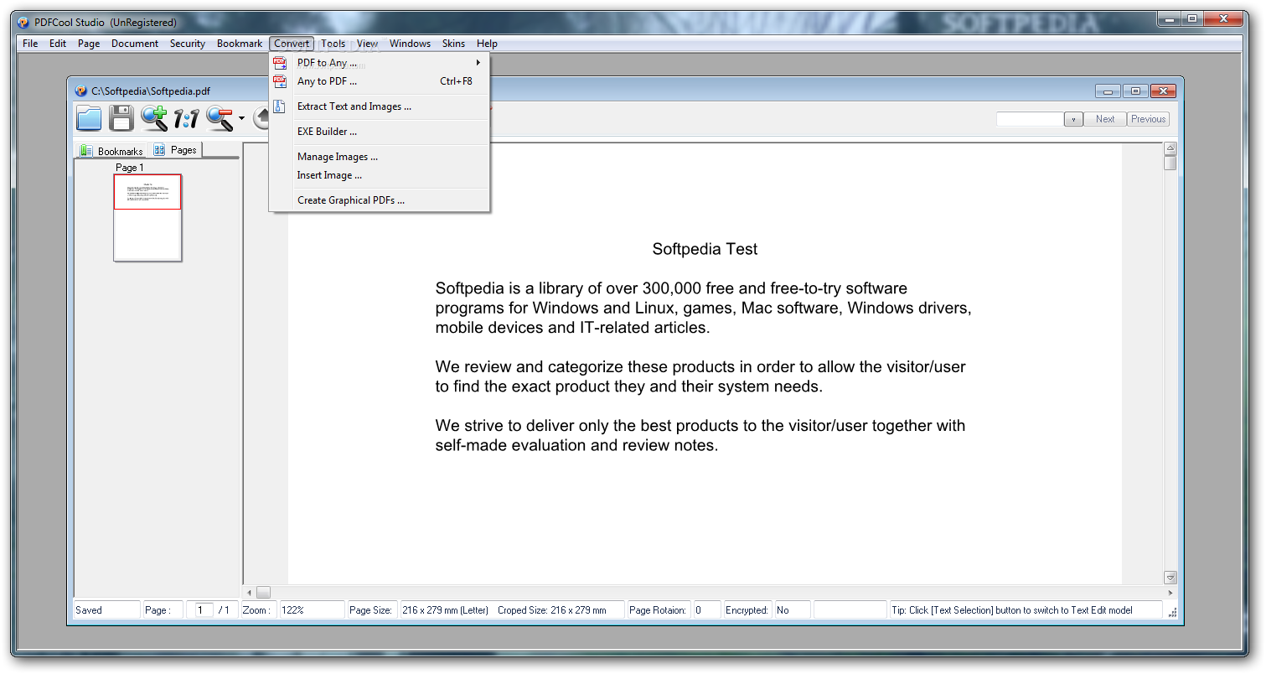Open the File menu

pos(30,44)
